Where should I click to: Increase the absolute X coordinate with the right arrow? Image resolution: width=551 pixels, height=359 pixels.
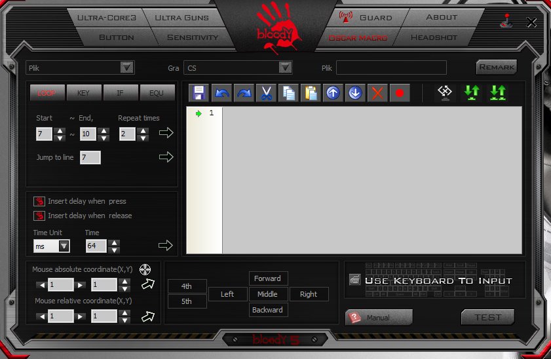tap(81, 285)
